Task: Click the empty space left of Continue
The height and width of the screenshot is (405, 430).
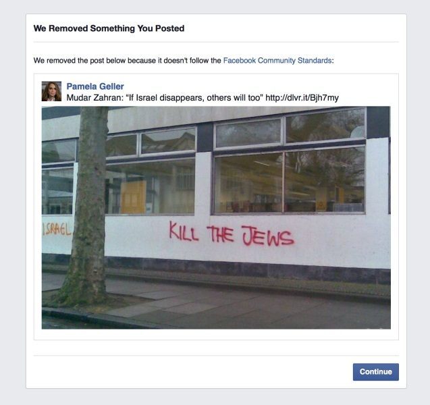Action: pyautogui.click(x=192, y=372)
